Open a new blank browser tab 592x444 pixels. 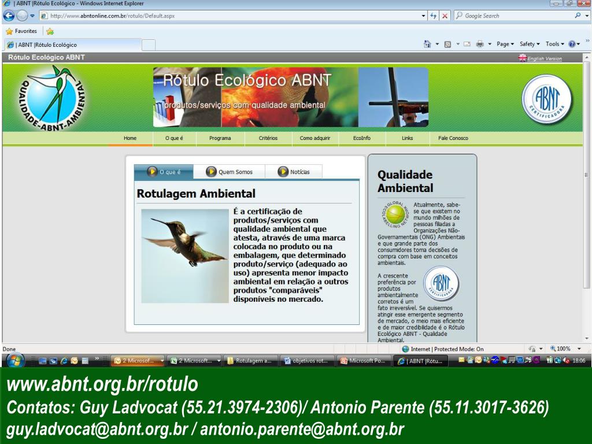click(149, 45)
